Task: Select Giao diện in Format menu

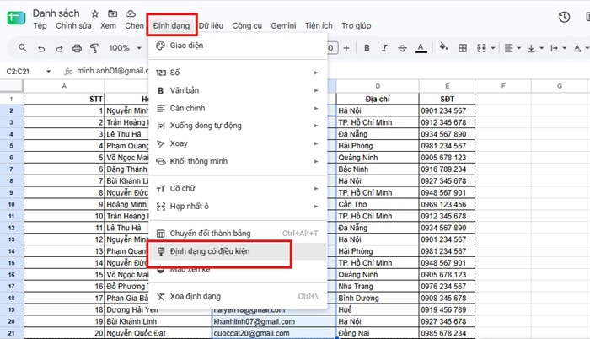Action: coord(238,46)
